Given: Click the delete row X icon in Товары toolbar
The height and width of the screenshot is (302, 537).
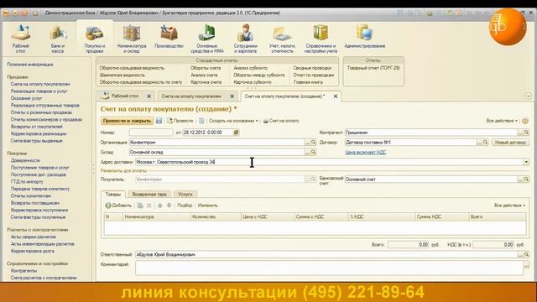Looking at the screenshot, I should pos(149,206).
